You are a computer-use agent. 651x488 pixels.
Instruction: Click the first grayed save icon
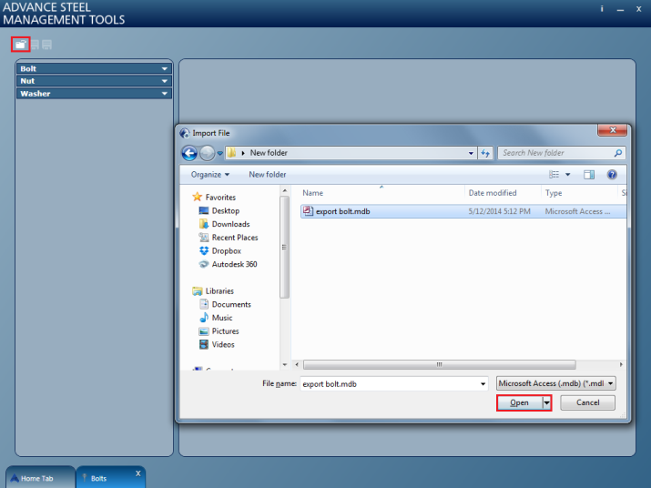(x=36, y=45)
